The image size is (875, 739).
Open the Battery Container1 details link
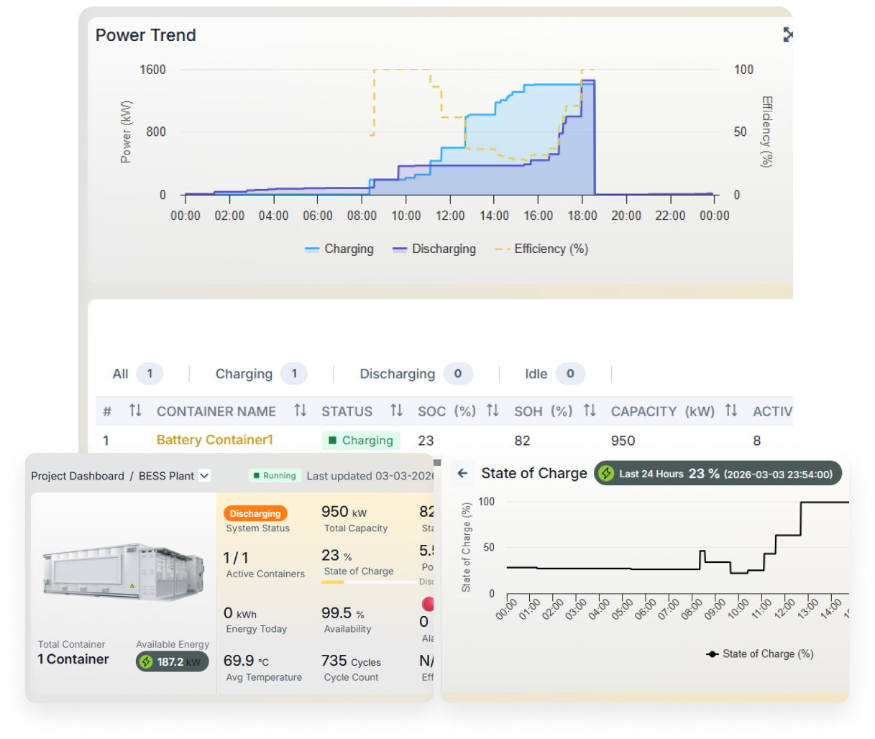pos(214,440)
